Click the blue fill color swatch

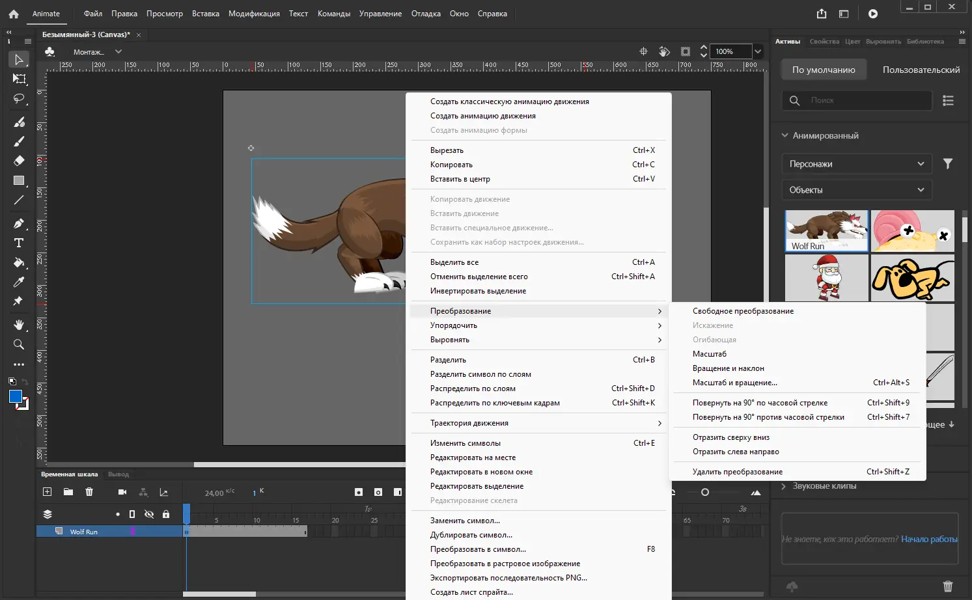[16, 397]
